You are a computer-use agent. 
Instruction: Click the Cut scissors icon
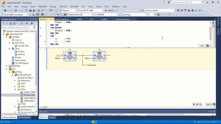click(39, 11)
